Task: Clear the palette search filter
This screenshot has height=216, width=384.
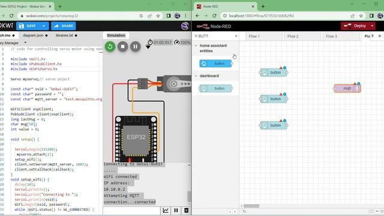Action: coord(236,36)
